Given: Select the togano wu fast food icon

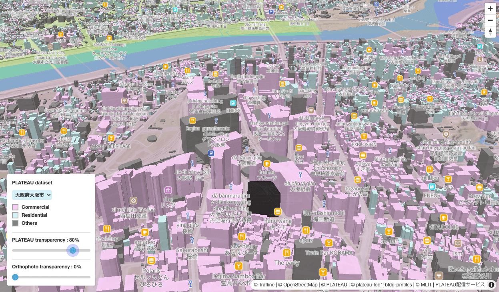Looking at the screenshot, I should tap(357, 180).
